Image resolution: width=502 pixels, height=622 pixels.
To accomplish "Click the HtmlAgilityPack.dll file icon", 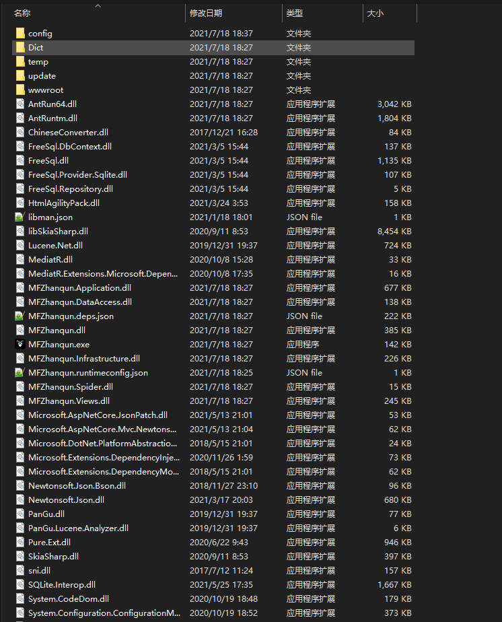I will click(x=20, y=203).
